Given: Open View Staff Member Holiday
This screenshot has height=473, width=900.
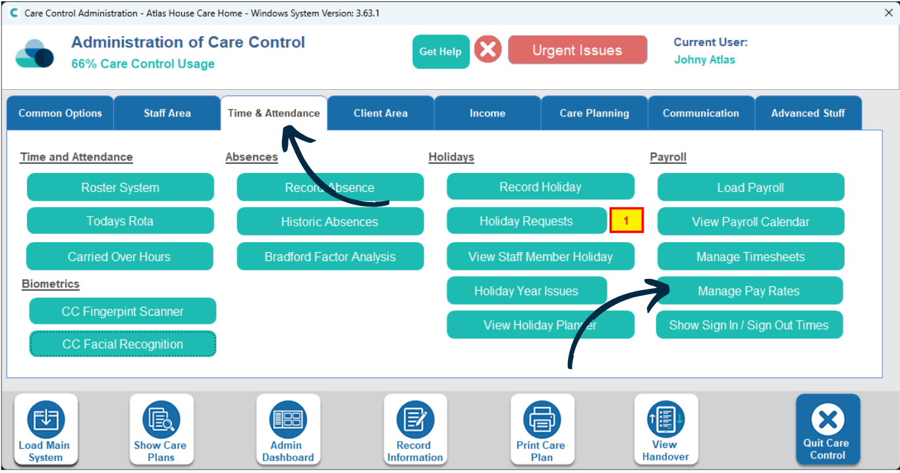Looking at the screenshot, I should pyautogui.click(x=540, y=257).
